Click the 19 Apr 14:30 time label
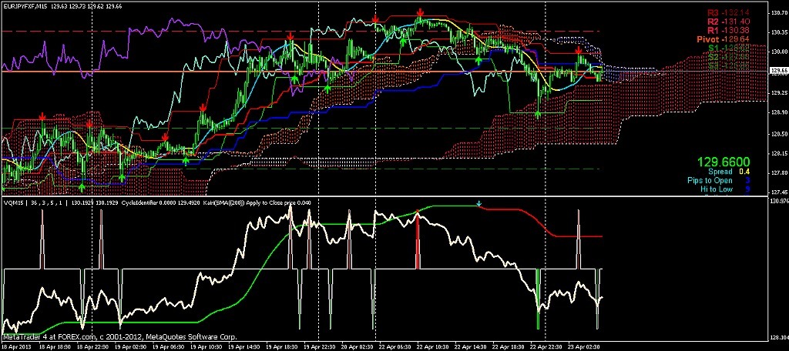789x351 pixels. (x=243, y=347)
